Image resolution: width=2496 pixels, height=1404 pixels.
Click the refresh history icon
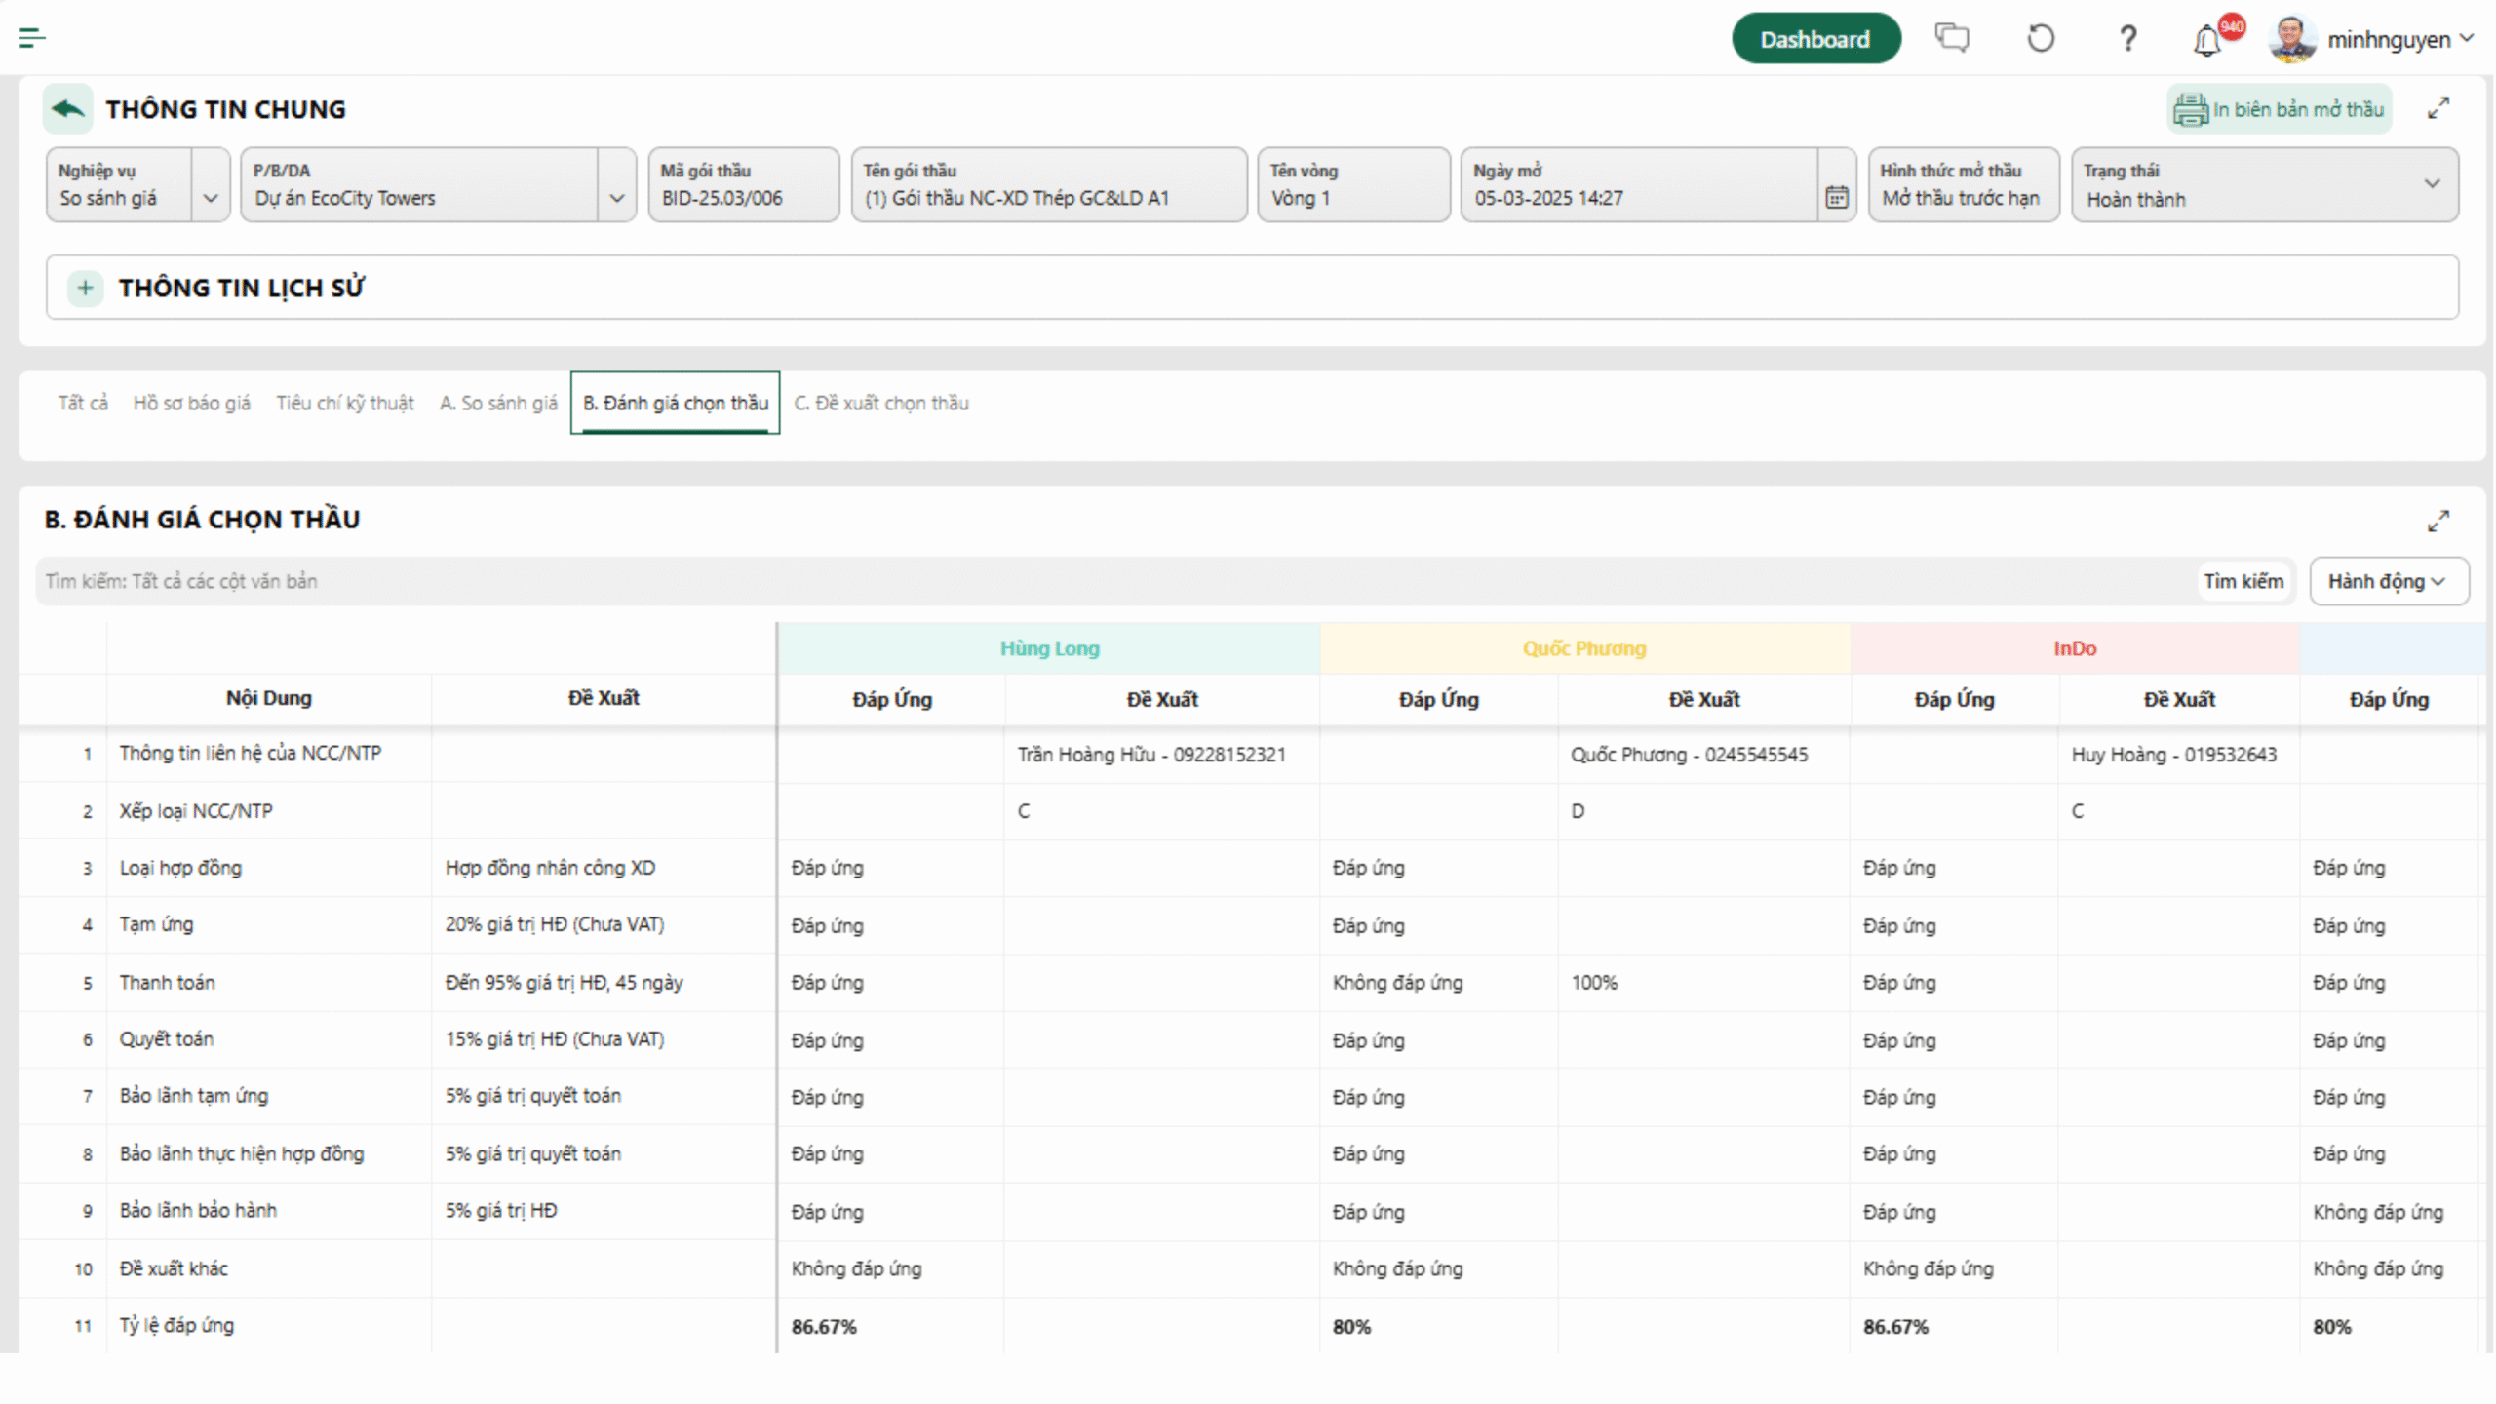[2041, 39]
